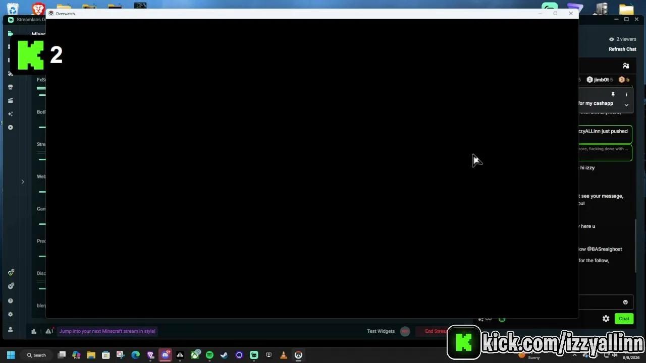The width and height of the screenshot is (646, 363).
Task: Open Xbox app from taskbar
Action: click(x=195, y=355)
